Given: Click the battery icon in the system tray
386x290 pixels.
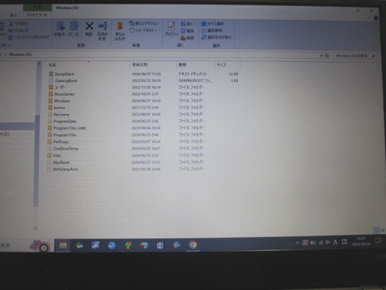Looking at the screenshot, I should (313, 243).
